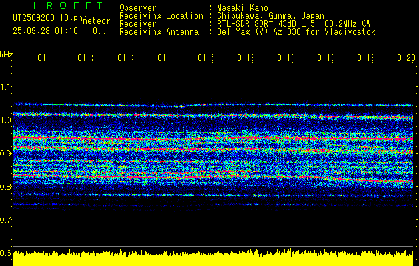Click the Receiving Location label
Screen dimensions: 419x266
(x=161, y=16)
